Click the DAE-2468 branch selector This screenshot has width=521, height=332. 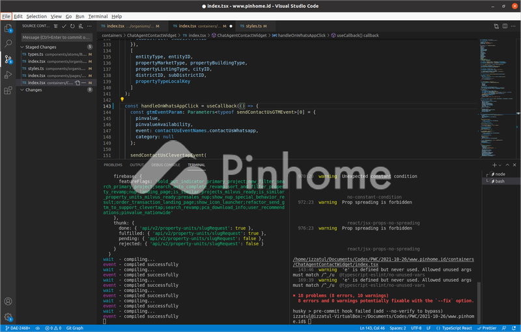tap(18, 328)
